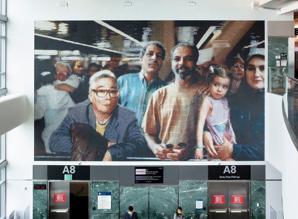The image size is (298, 219).
Task: Click the wheelchair accessible phone sign
Action: pyautogui.click(x=284, y=55)
